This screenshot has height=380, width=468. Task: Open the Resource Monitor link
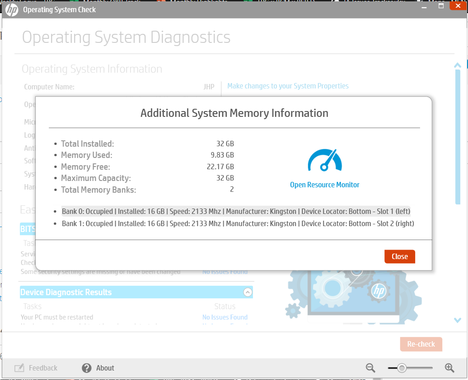tap(324, 185)
